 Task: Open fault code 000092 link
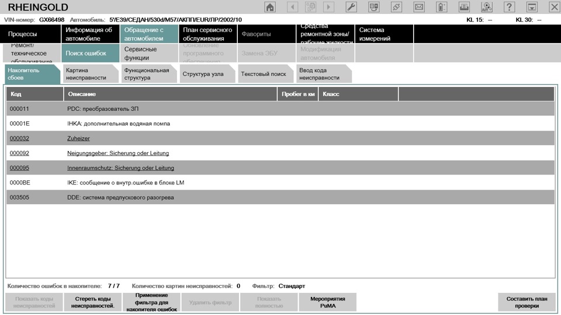click(x=19, y=153)
